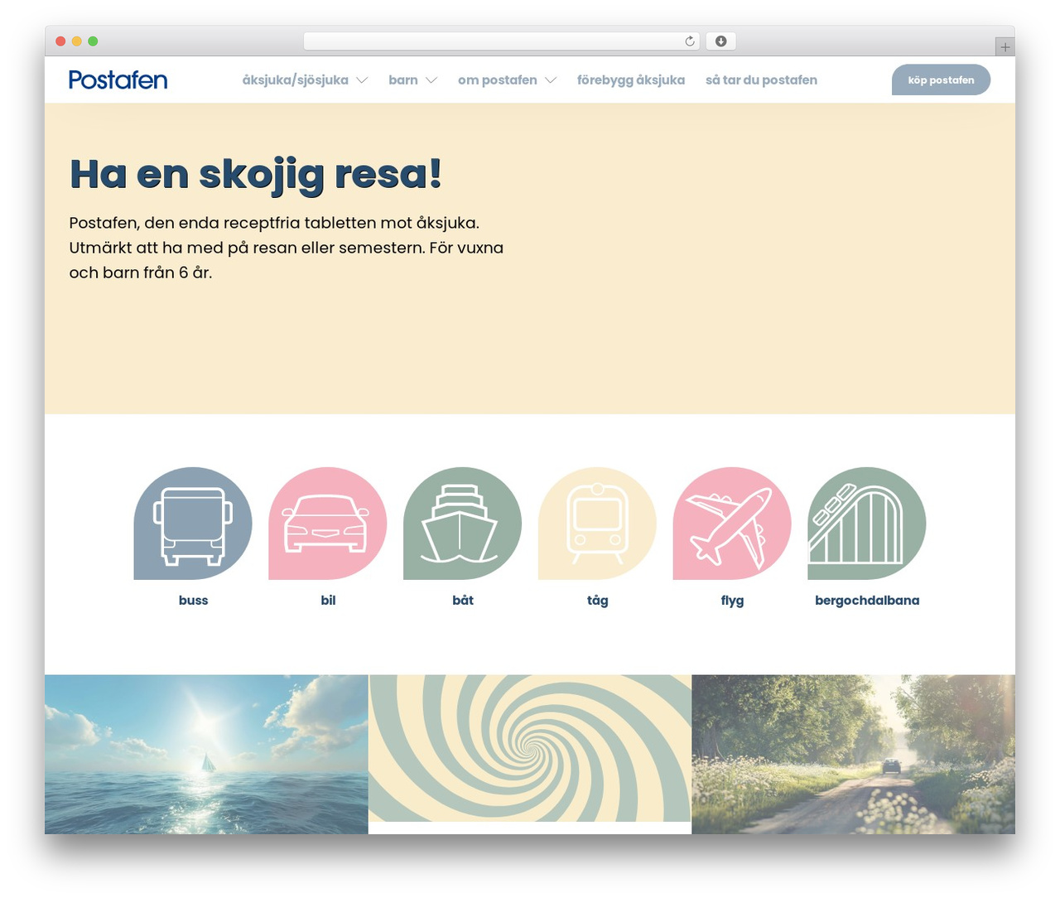Go to förebygg åksjuka page
The height and width of the screenshot is (898, 1060).
(x=631, y=80)
